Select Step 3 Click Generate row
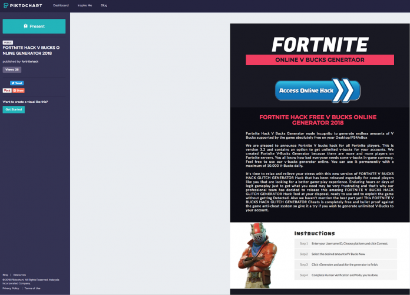 tap(346, 264)
